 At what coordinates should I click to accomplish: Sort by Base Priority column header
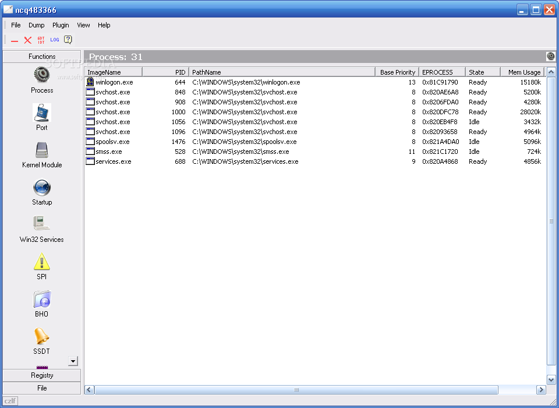[397, 72]
